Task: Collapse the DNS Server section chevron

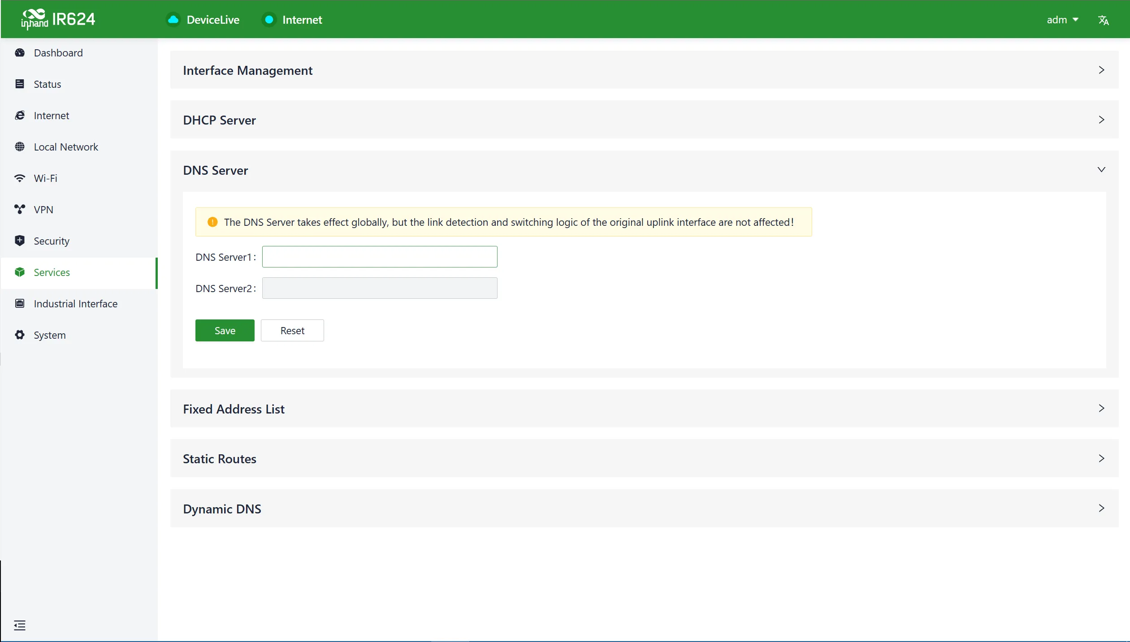Action: (1101, 169)
